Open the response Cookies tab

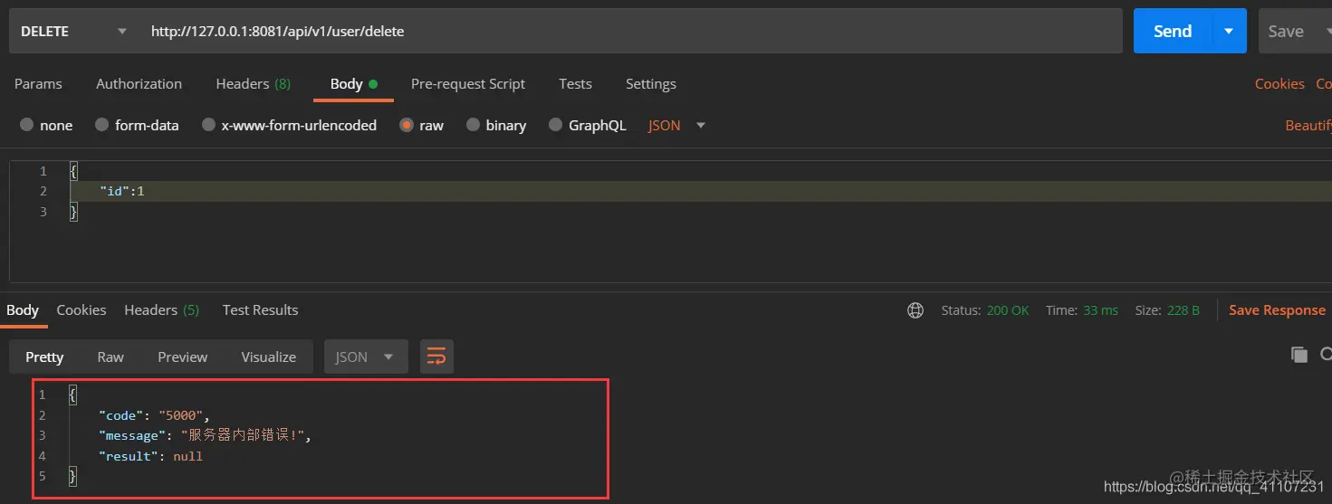pyautogui.click(x=81, y=309)
